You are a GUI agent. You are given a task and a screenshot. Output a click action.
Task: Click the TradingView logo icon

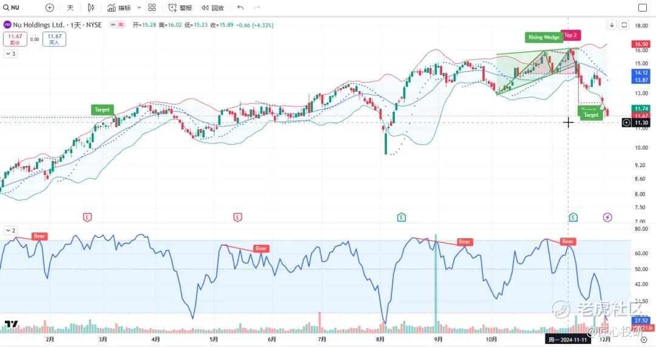pos(10,325)
